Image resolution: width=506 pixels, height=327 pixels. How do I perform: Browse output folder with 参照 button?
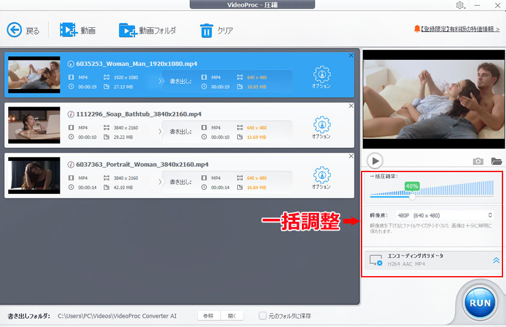pos(208,316)
